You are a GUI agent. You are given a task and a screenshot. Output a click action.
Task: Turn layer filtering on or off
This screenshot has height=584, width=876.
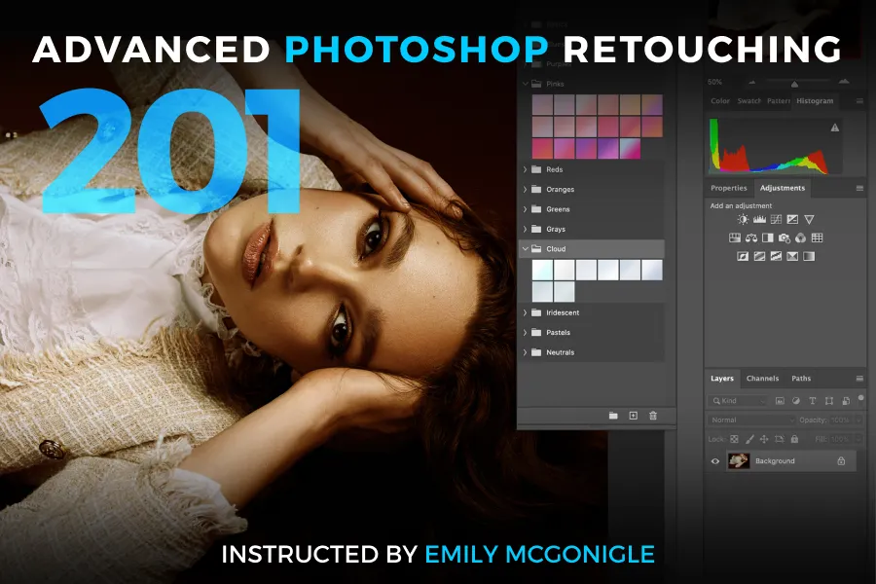pos(861,398)
